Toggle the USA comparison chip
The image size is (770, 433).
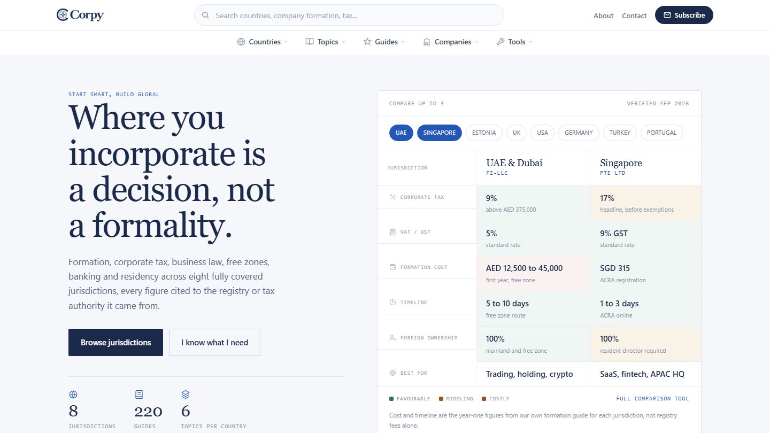543,133
